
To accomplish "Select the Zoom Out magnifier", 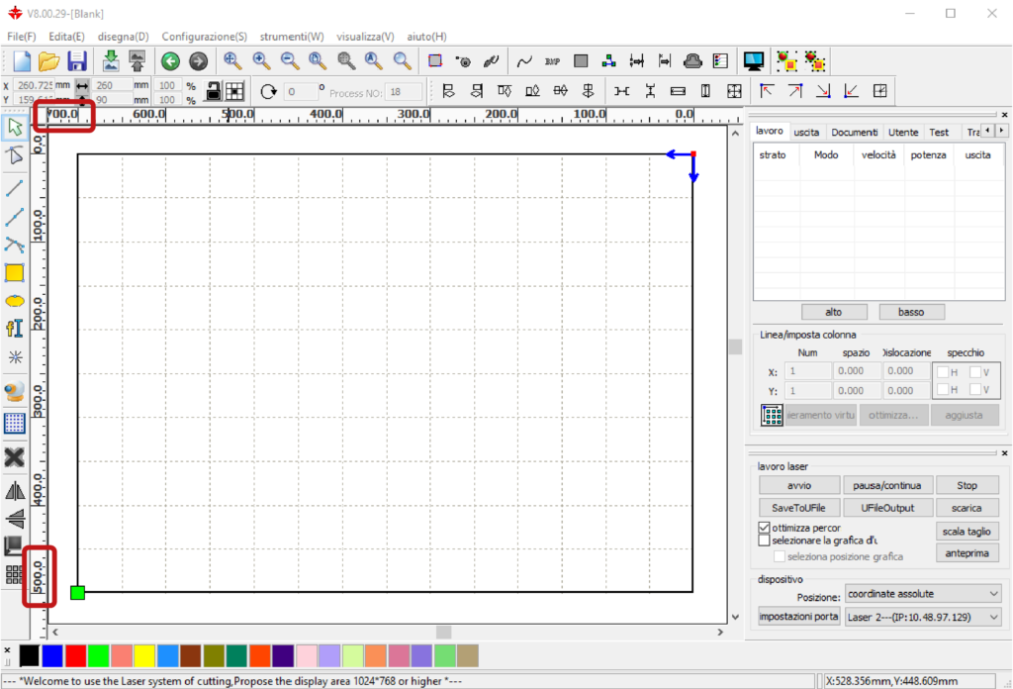I will [x=290, y=60].
